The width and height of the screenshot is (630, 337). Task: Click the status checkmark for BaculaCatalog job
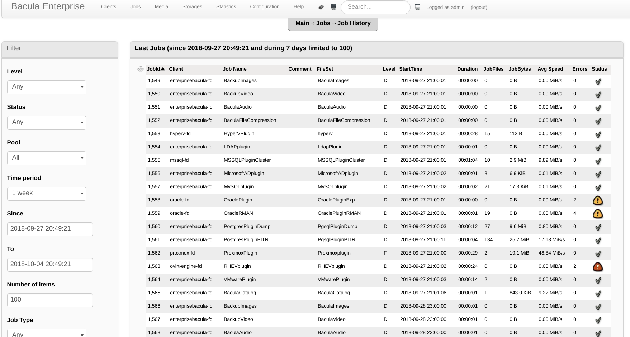[x=598, y=294]
